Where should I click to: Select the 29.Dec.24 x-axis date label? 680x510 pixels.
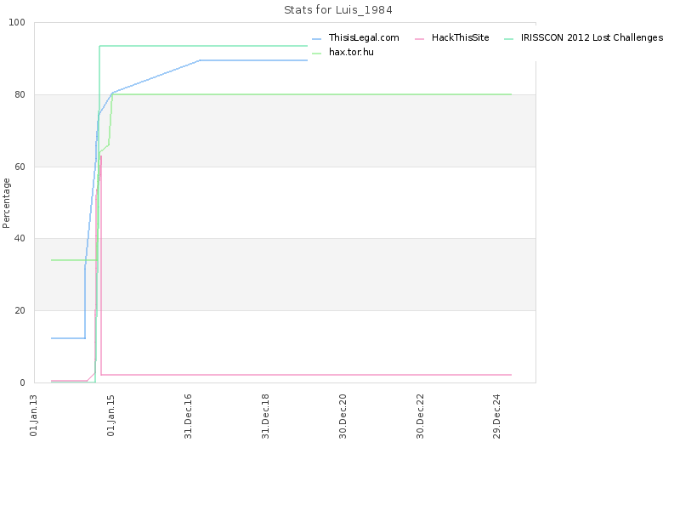pos(497,416)
